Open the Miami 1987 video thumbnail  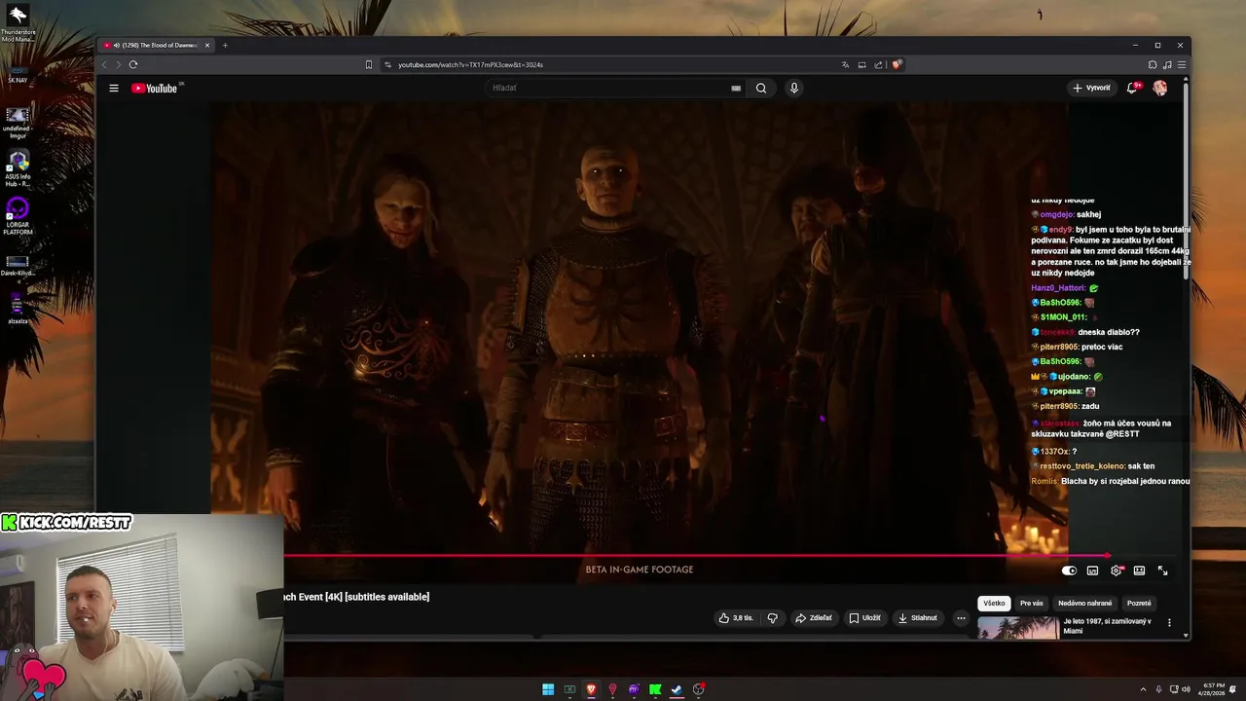[1018, 628]
